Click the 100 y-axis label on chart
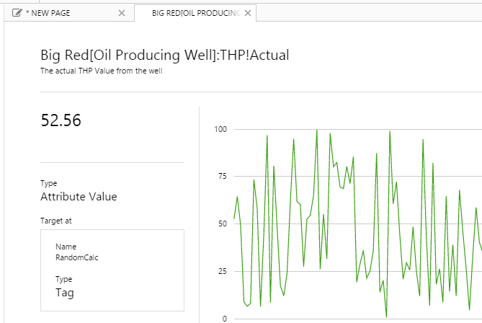This screenshot has height=323, width=482. (x=219, y=129)
